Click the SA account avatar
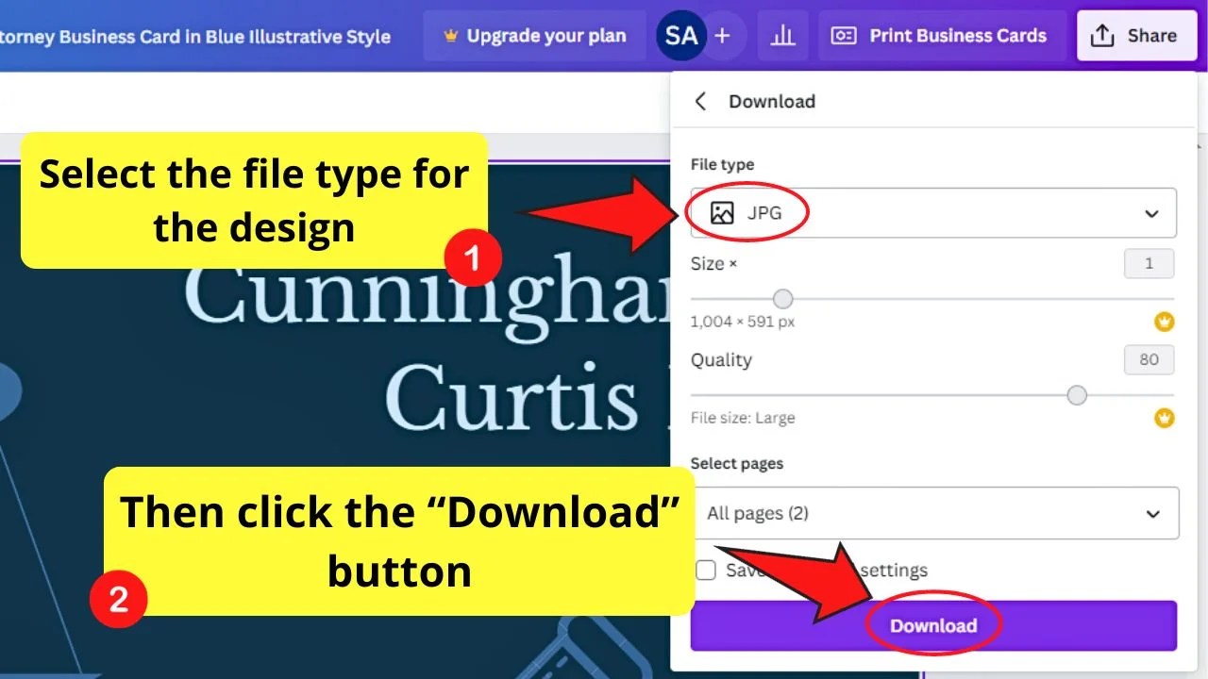The height and width of the screenshot is (679, 1208). (x=679, y=35)
